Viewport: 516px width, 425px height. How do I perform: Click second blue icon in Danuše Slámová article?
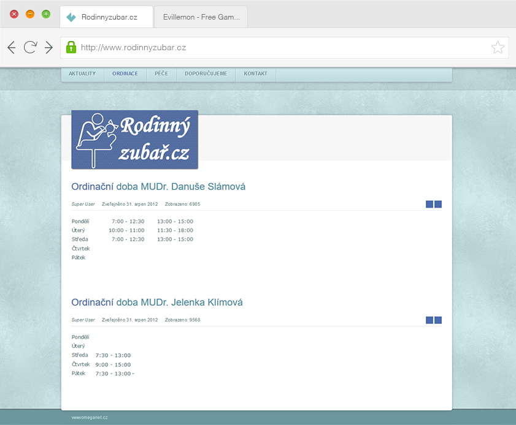(x=438, y=205)
